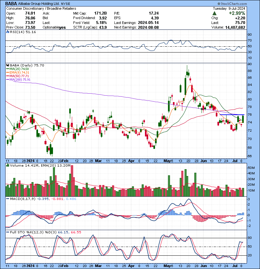The height and width of the screenshot is (269, 260).
Task: Click the MA(50) 77.71 legend entry
Action: (18, 76)
